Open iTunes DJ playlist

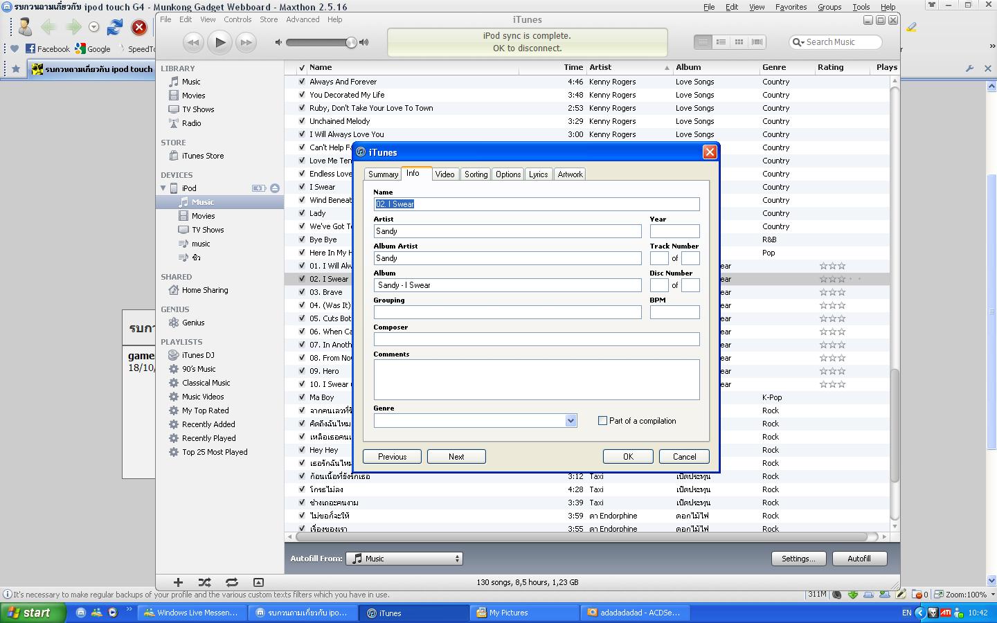[x=198, y=355]
